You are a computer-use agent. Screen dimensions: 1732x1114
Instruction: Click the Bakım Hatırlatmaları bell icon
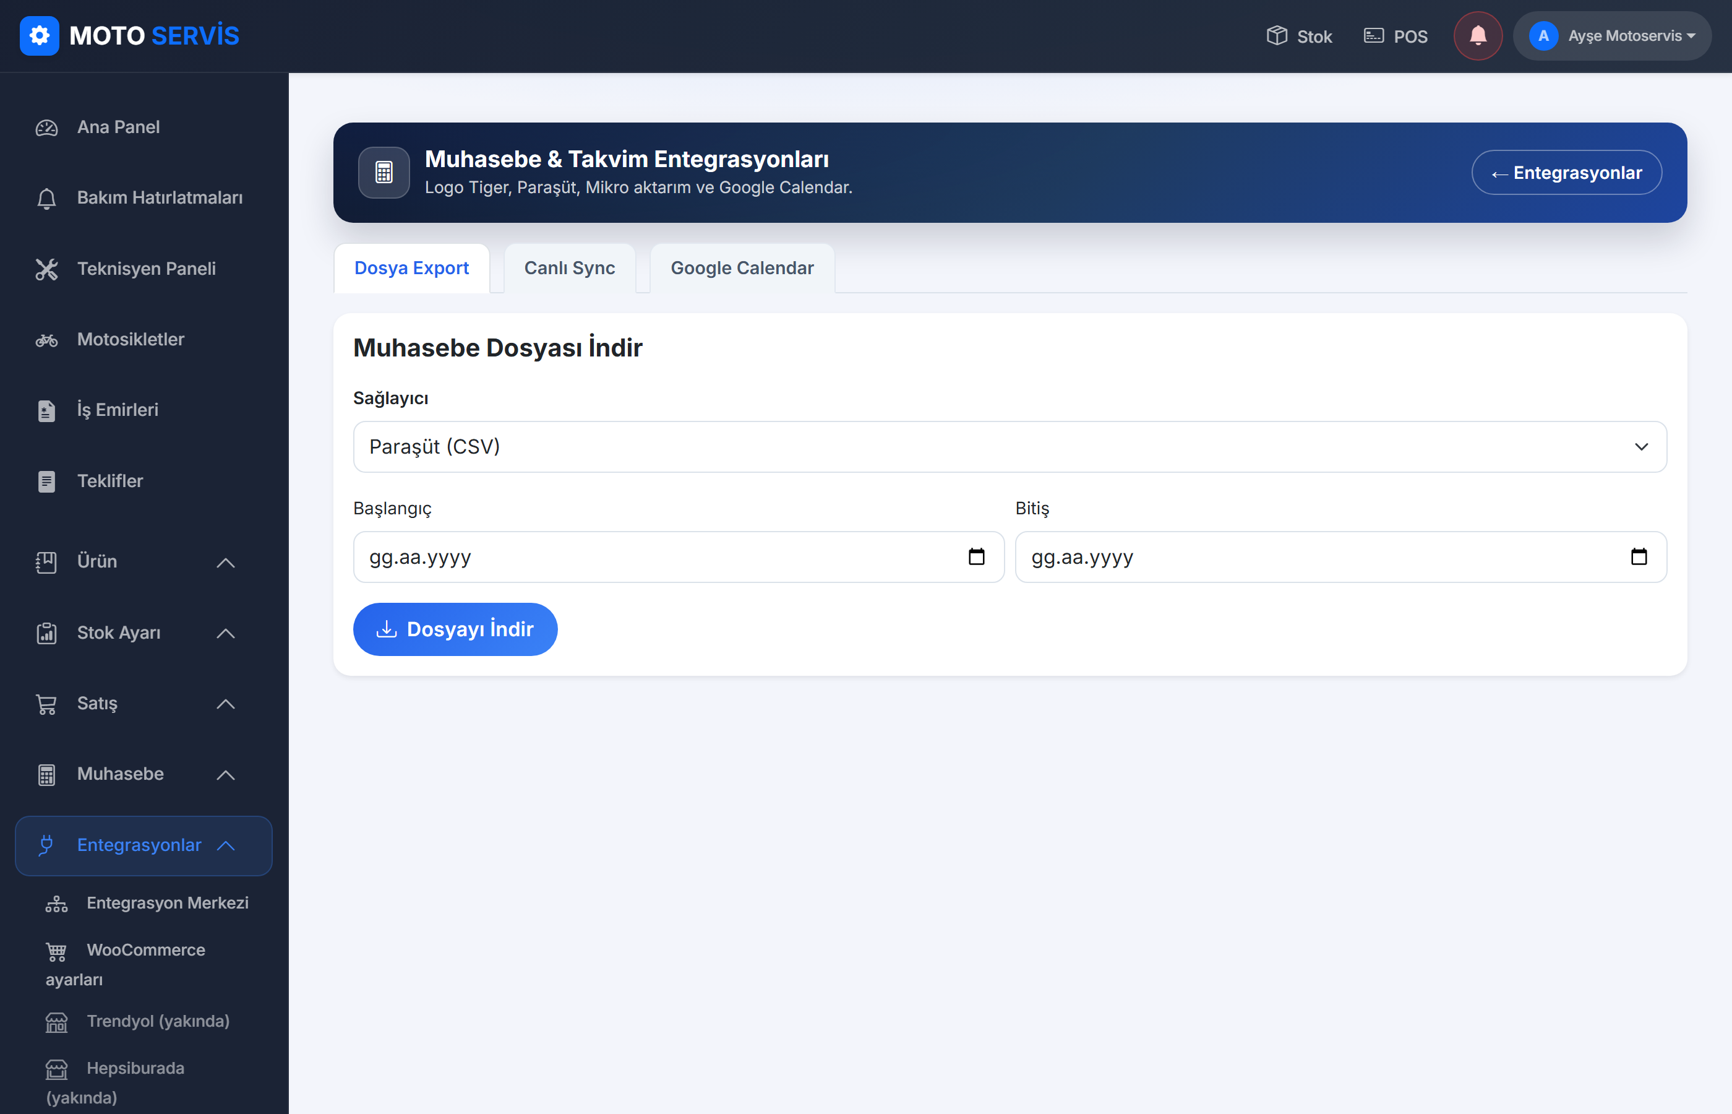46,198
